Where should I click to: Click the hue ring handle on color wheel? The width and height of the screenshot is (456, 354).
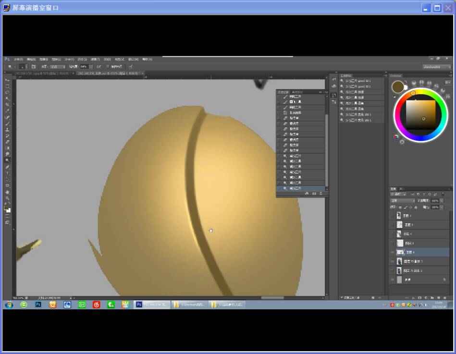tap(413, 93)
